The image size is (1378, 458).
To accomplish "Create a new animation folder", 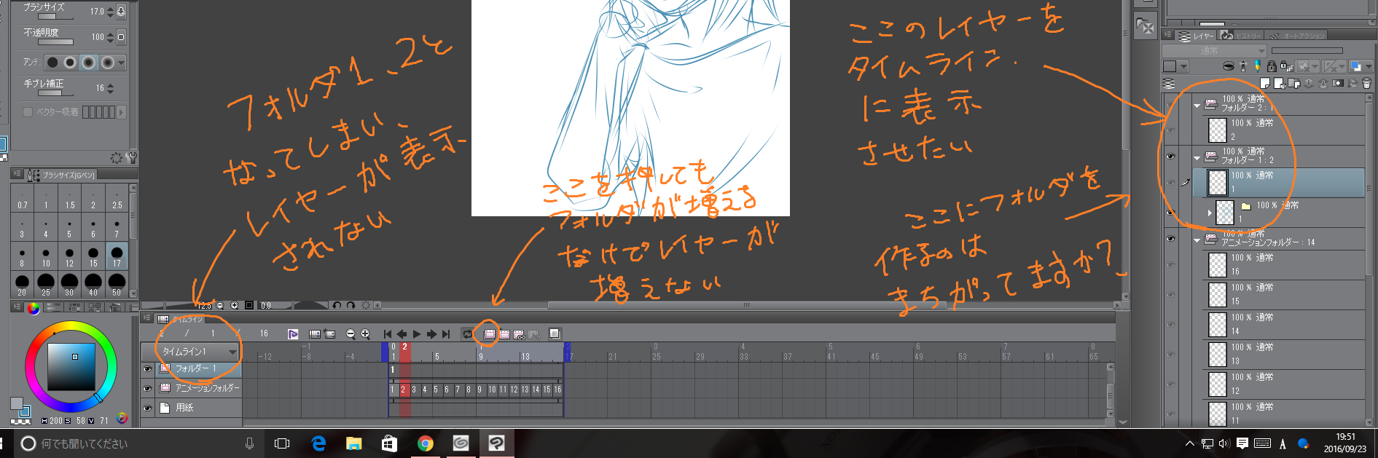I will click(x=490, y=334).
